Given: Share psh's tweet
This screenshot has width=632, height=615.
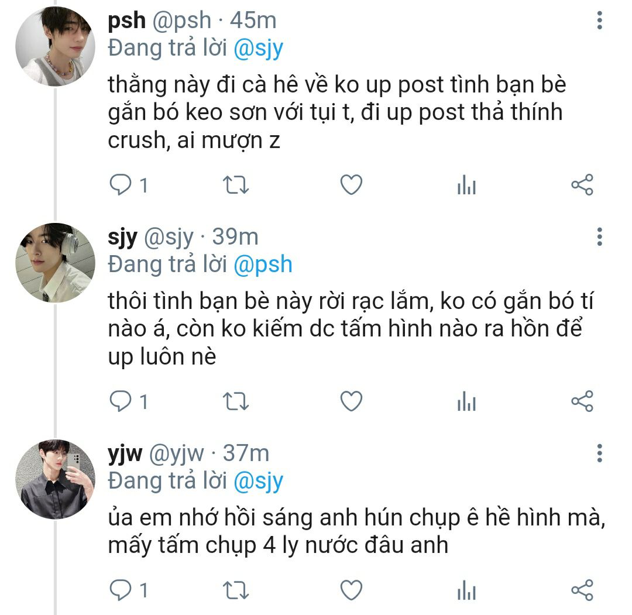Looking at the screenshot, I should pos(582,185).
